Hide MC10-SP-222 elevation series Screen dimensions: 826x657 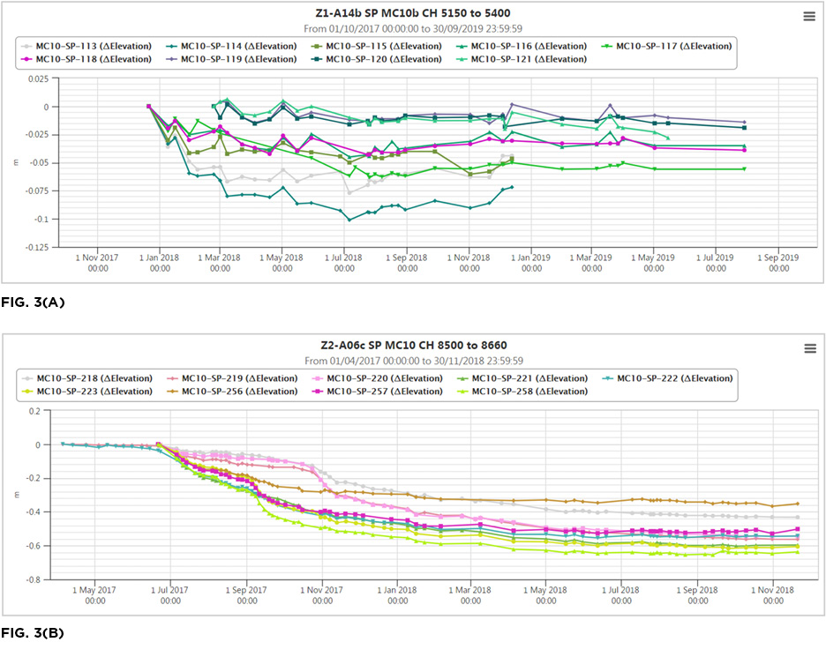pos(674,378)
